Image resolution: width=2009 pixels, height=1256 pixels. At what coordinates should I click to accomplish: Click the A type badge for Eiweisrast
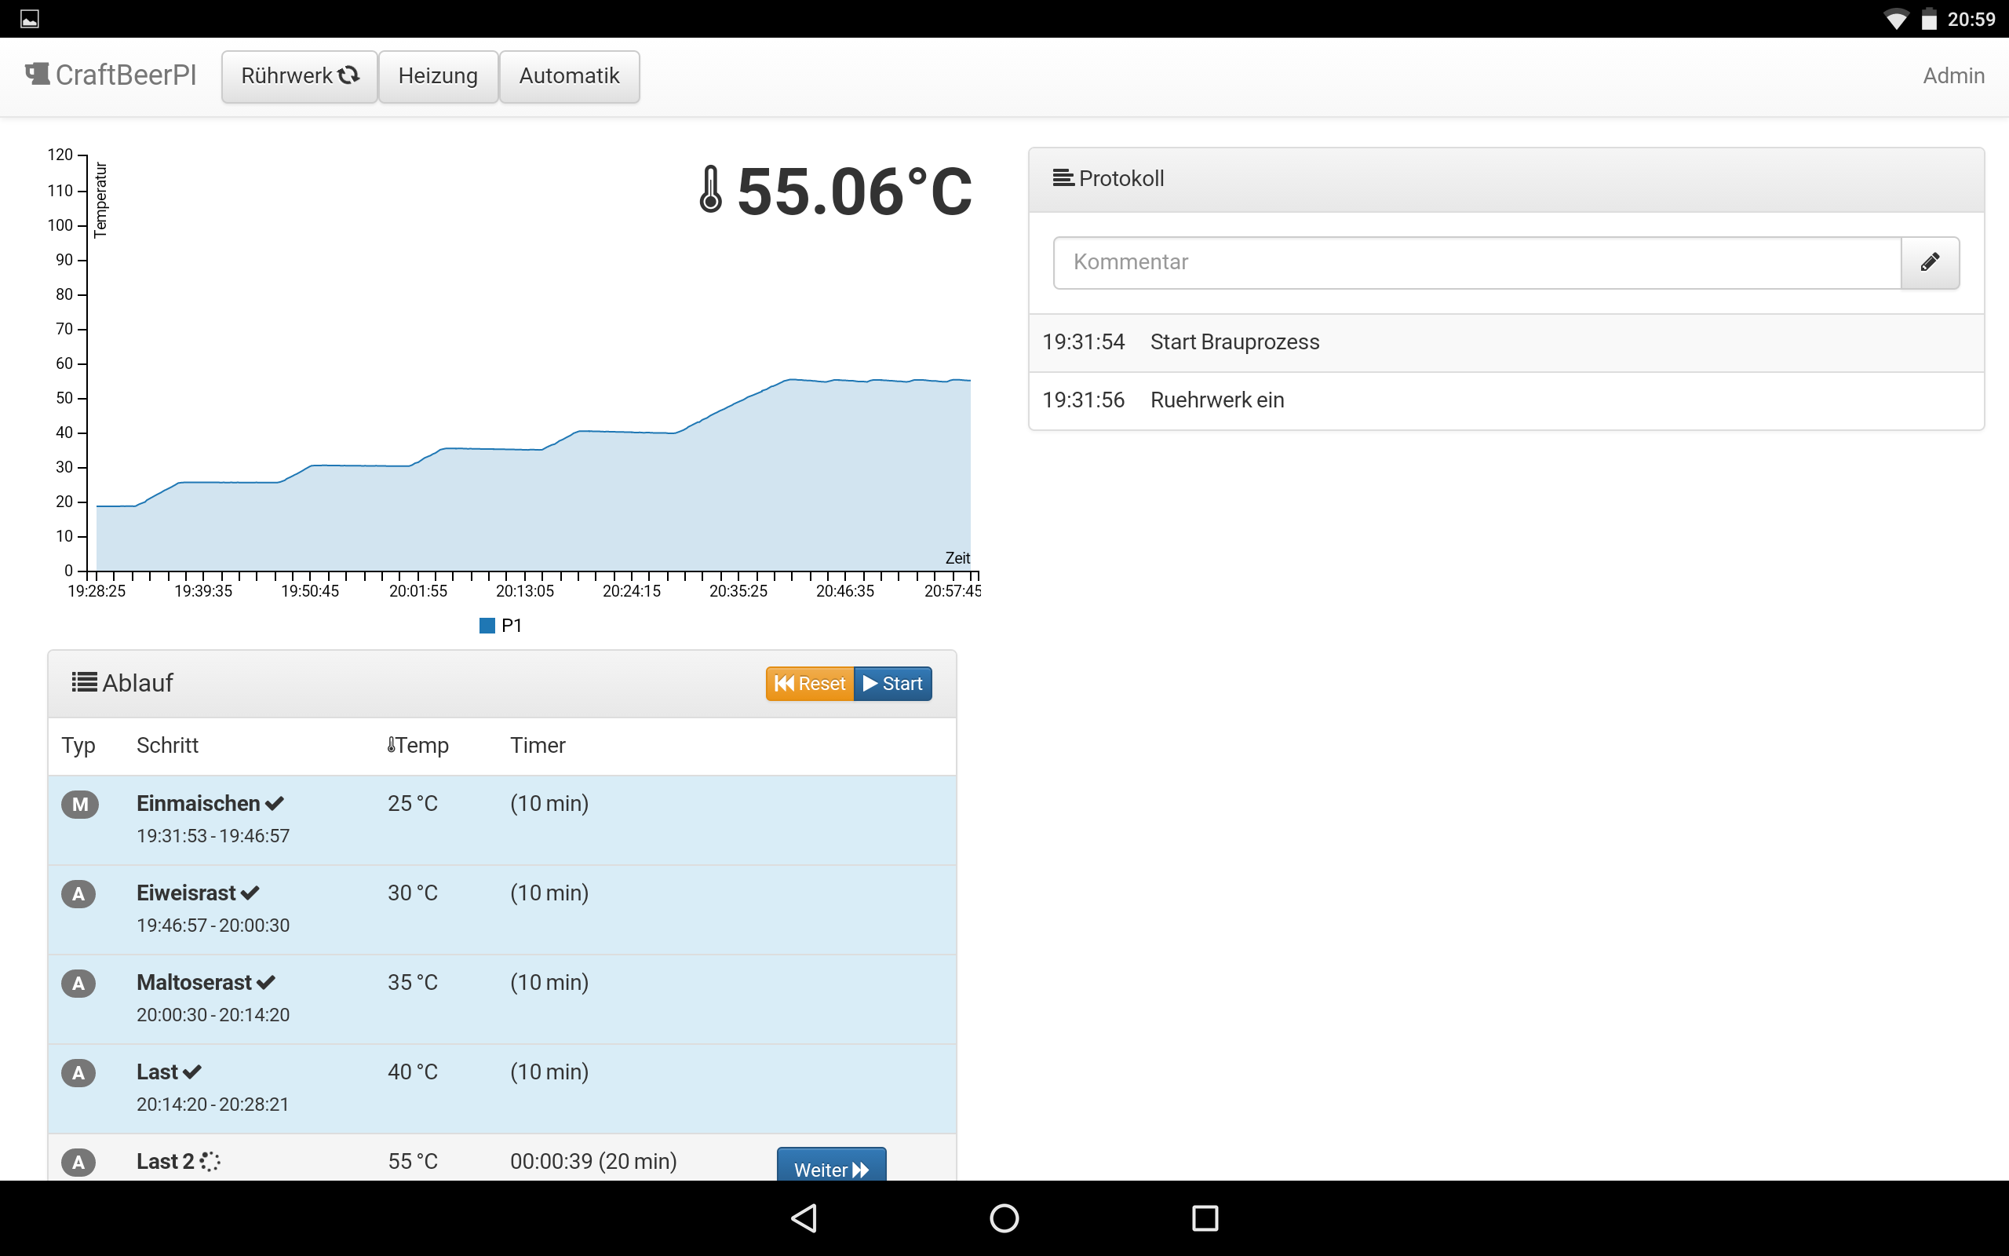tap(78, 894)
